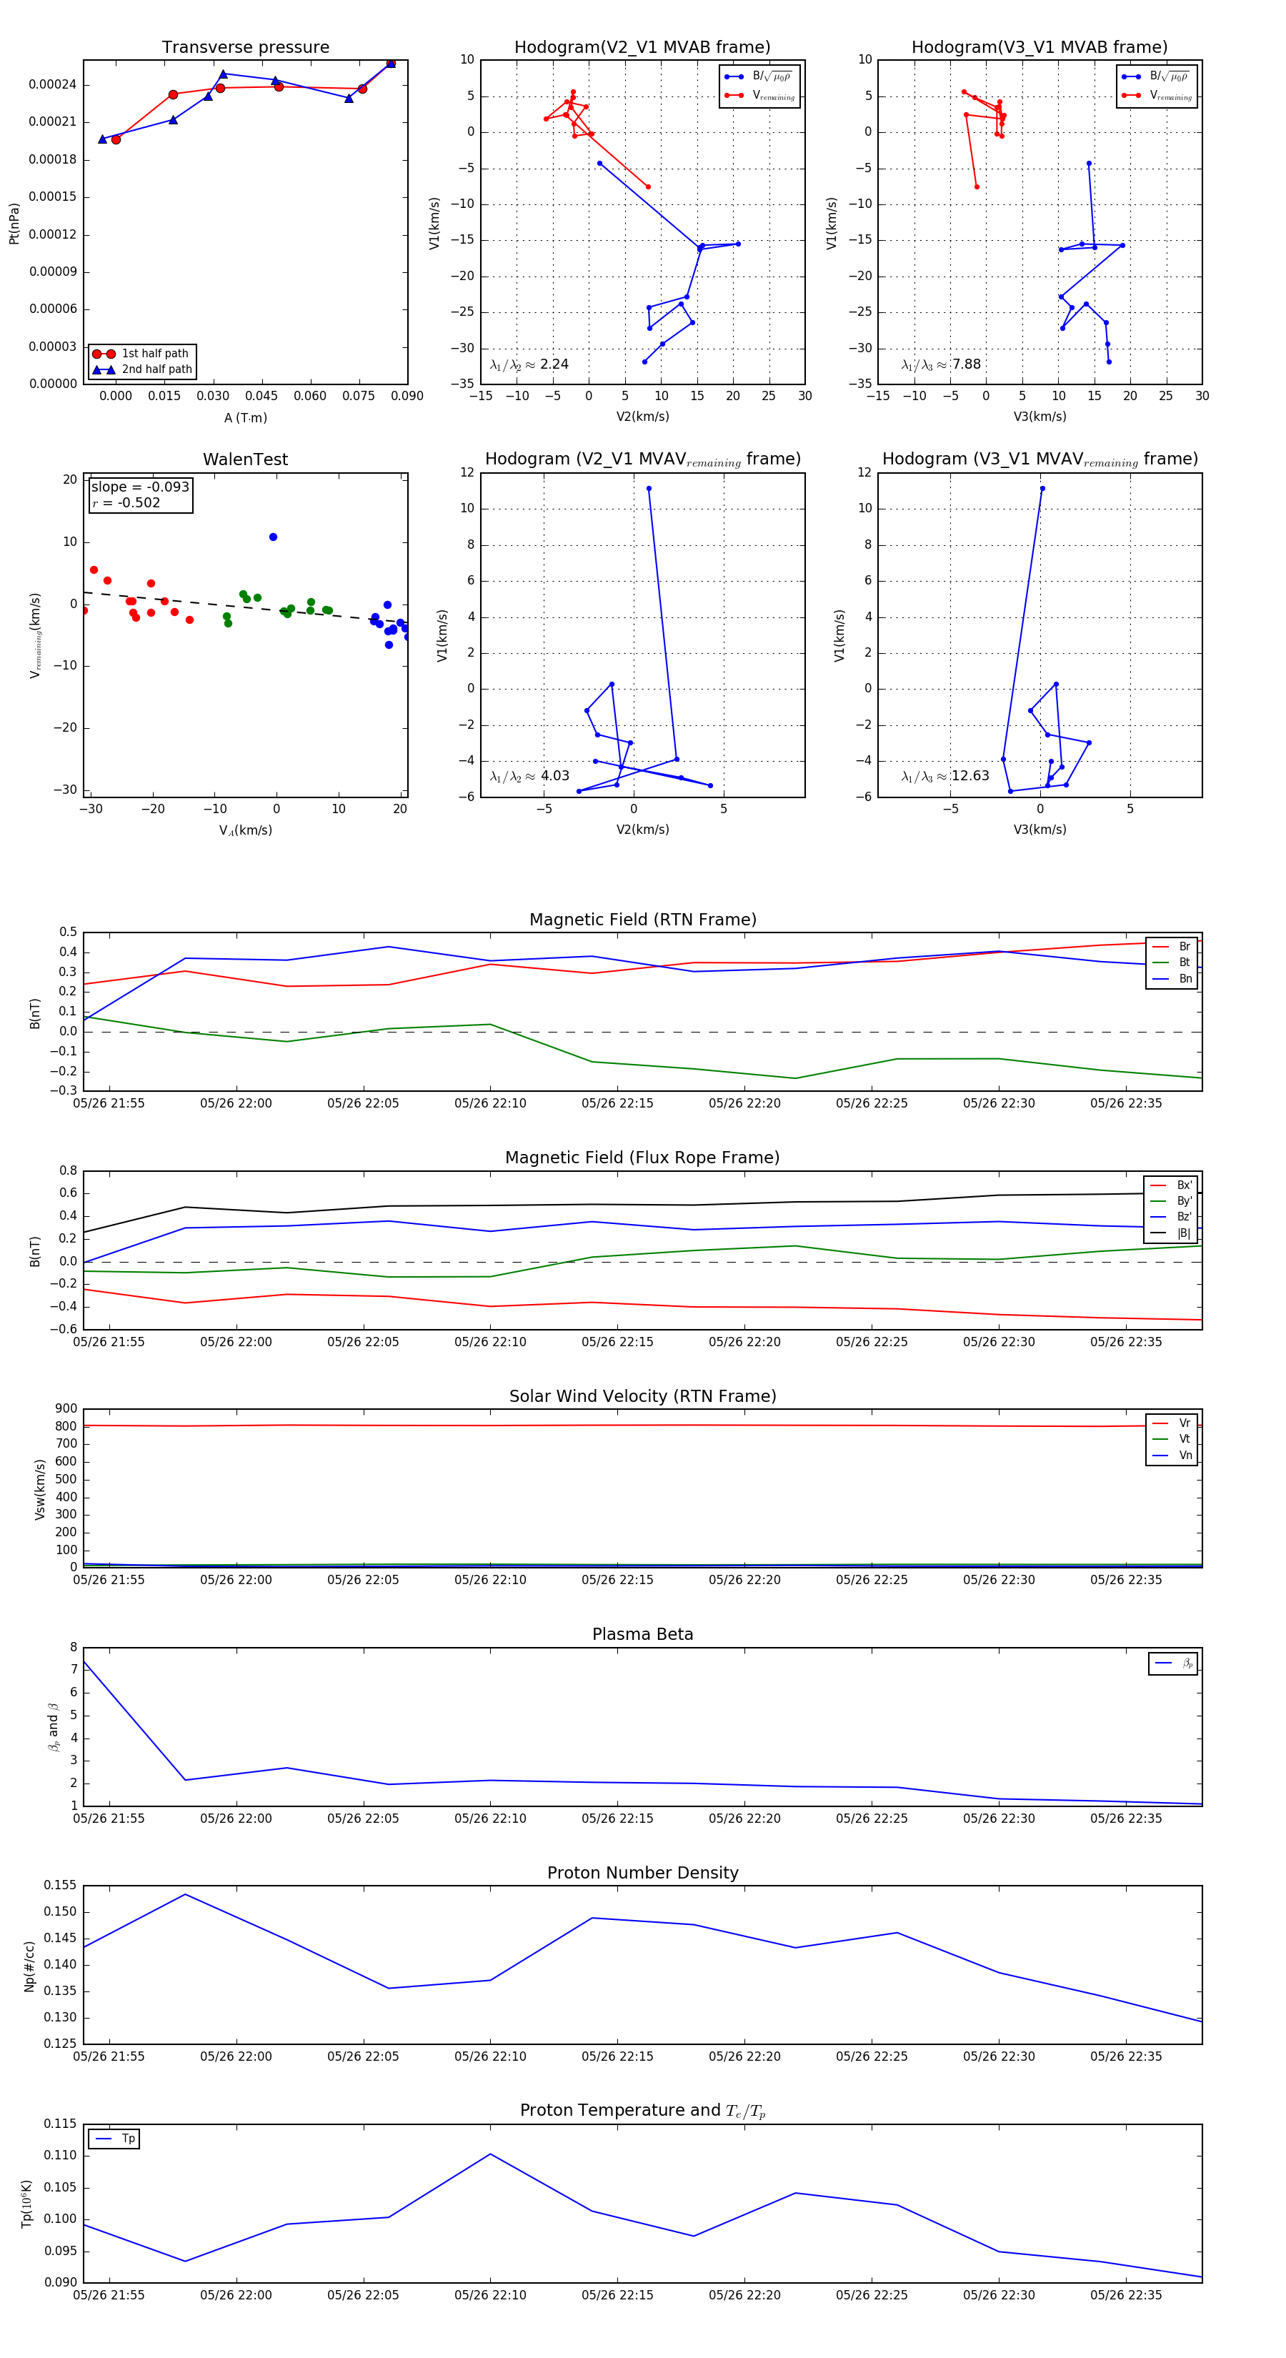The image size is (1286, 2358).
Task: Select the '|B|' legend entry
Action: tap(1171, 1234)
